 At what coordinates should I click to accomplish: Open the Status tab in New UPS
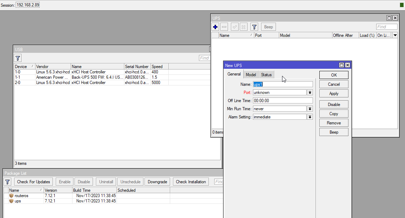(x=266, y=74)
